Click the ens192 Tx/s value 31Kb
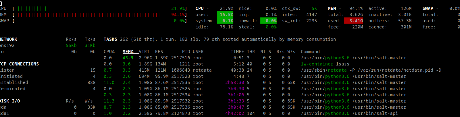The image size is (460, 117). click(90, 46)
